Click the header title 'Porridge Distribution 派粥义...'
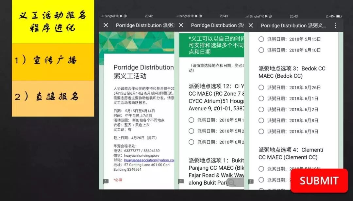This screenshot has width=353, height=201. (x=293, y=25)
